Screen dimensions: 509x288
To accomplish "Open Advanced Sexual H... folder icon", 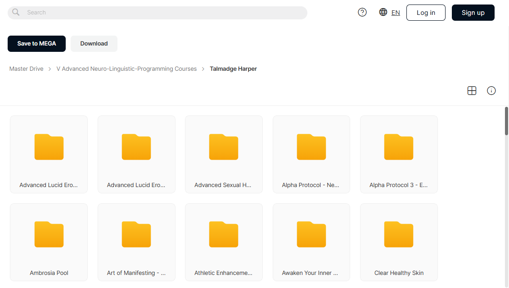I will pos(224,147).
